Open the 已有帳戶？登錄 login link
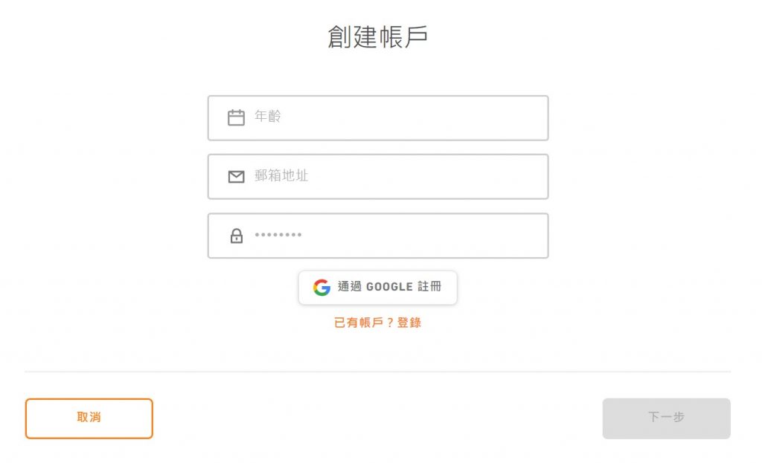This screenshot has width=762, height=463. click(x=377, y=323)
